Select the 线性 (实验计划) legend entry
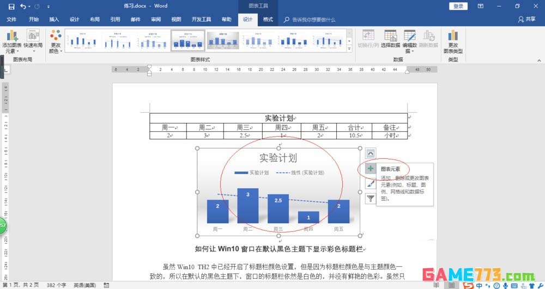The width and height of the screenshot is (545, 289). click(300, 173)
